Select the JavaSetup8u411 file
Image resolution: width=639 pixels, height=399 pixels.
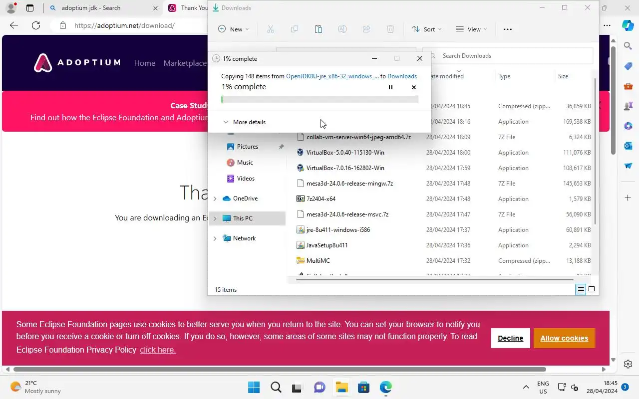coord(327,245)
